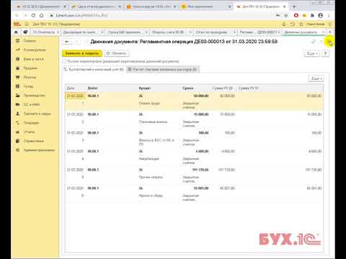Open the Администрирование section

click(x=39, y=150)
